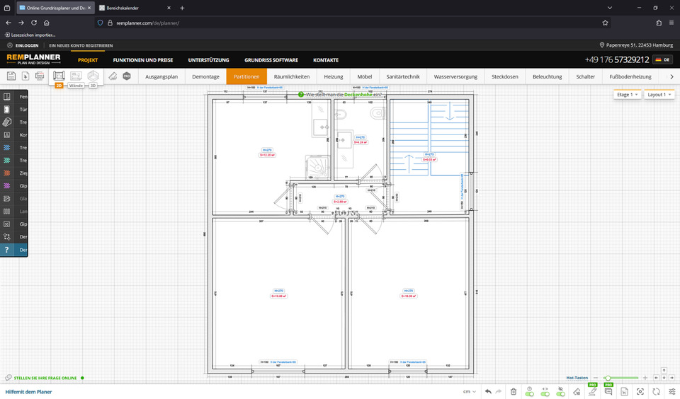Switch to the Räumlichkeiten tab
This screenshot has height=399, width=680.
[x=291, y=76]
